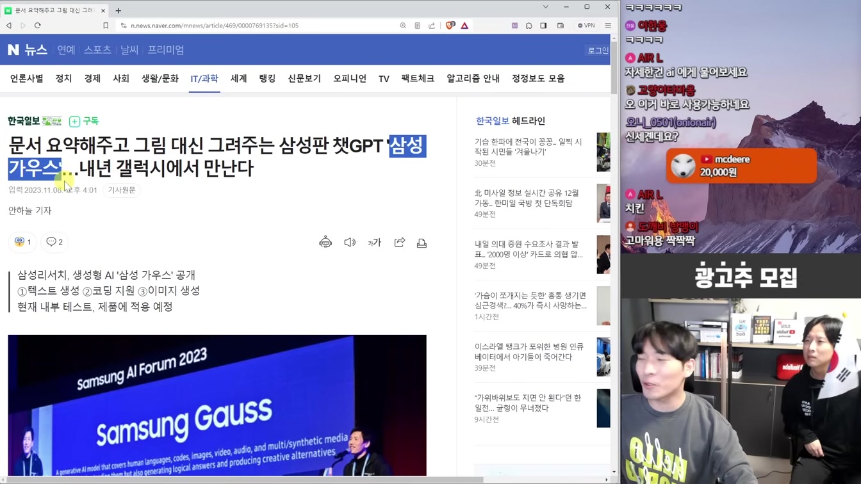
Task: Click reporter name 안하늘 기자
Action: click(x=29, y=211)
